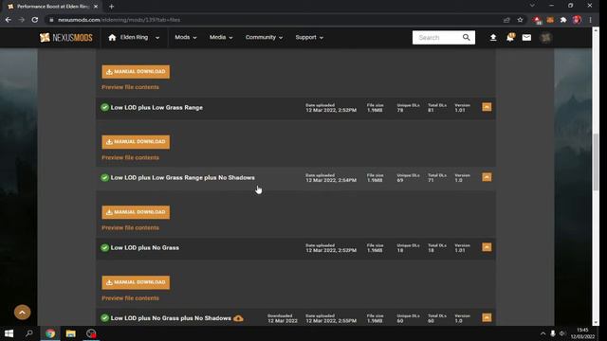Select the Low LOD plus No Grass title

click(145, 247)
